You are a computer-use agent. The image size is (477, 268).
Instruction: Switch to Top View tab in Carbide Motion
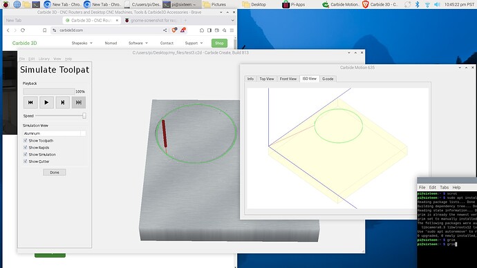[267, 79]
